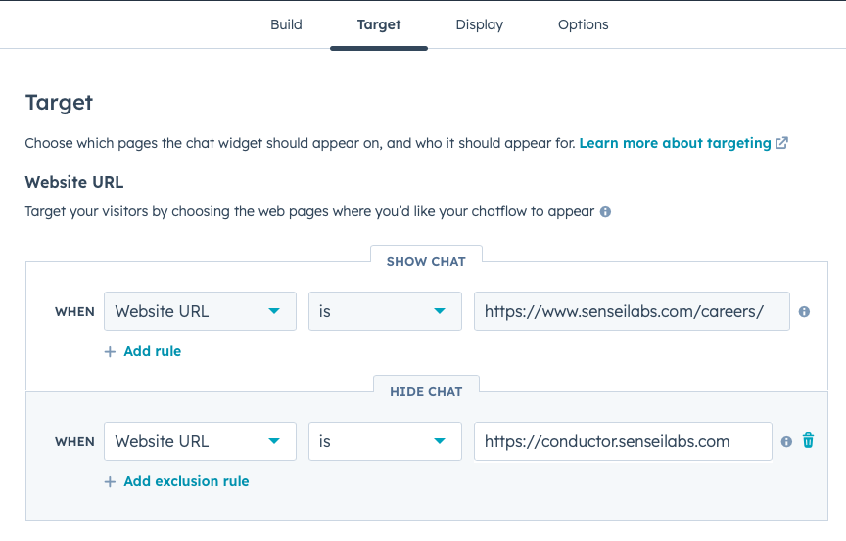Expand Website URL dropdown in Show Chat rule

(200, 311)
